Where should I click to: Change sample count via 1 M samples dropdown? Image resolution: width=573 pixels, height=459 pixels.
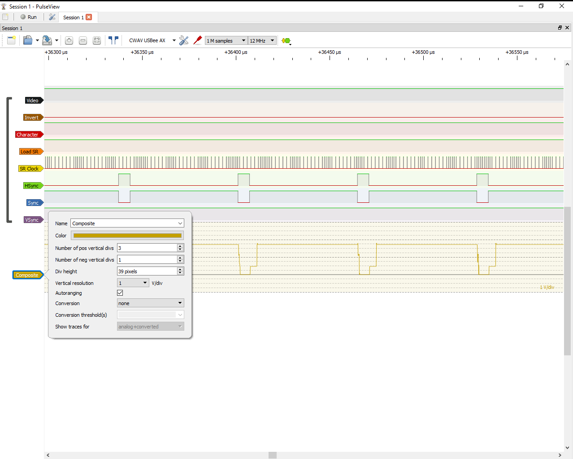pos(226,40)
